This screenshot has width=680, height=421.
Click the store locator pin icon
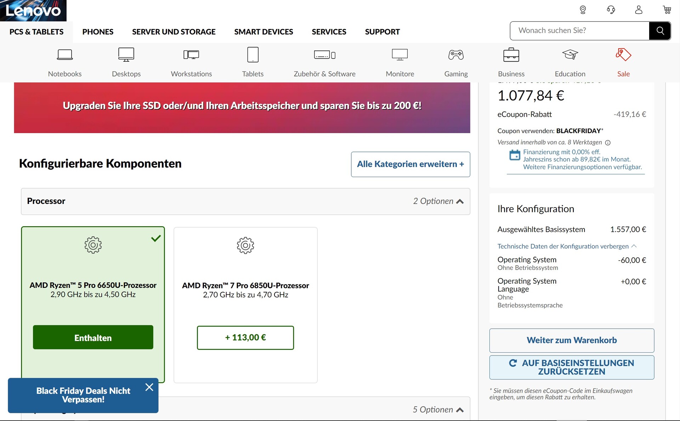[583, 10]
